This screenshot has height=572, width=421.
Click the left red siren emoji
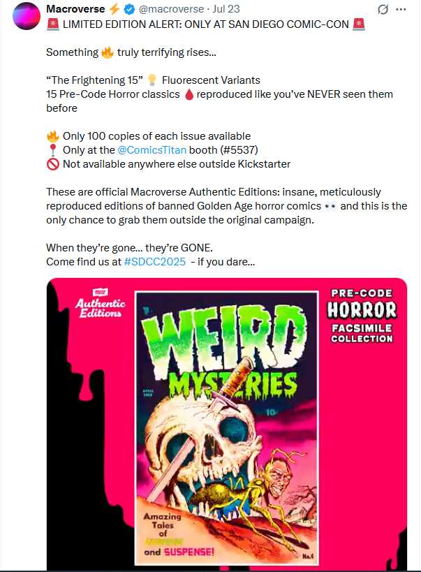(53, 24)
